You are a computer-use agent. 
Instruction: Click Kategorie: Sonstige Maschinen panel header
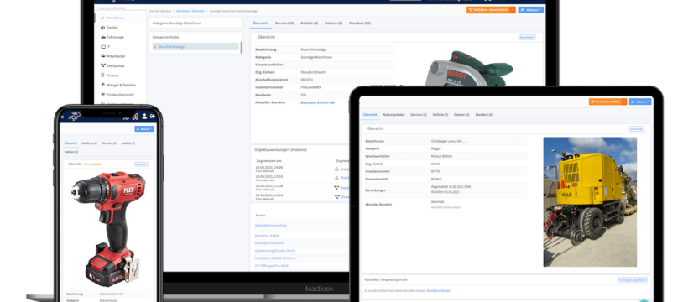195,23
